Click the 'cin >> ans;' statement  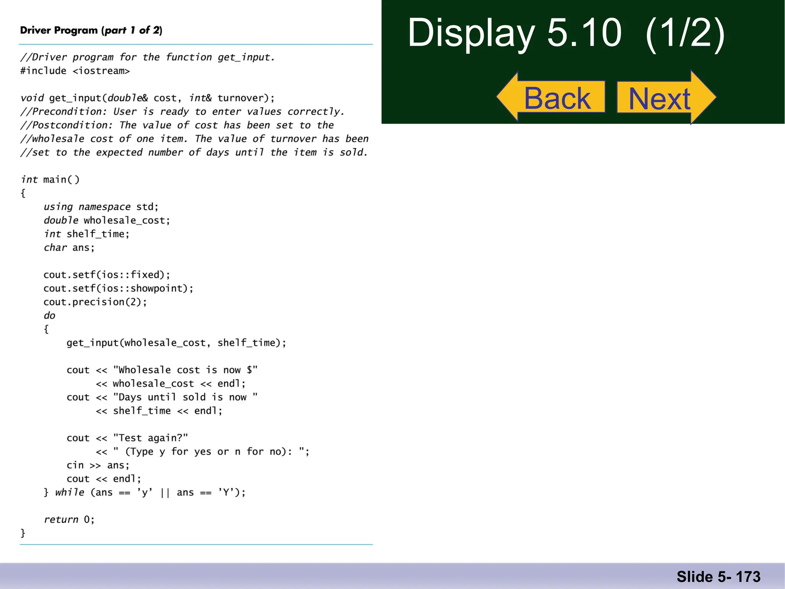point(98,465)
